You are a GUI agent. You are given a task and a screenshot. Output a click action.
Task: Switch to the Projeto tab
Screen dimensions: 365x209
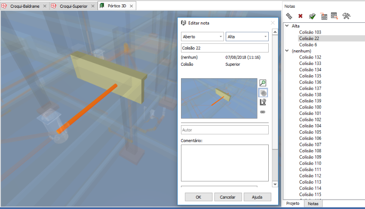tap(293, 203)
